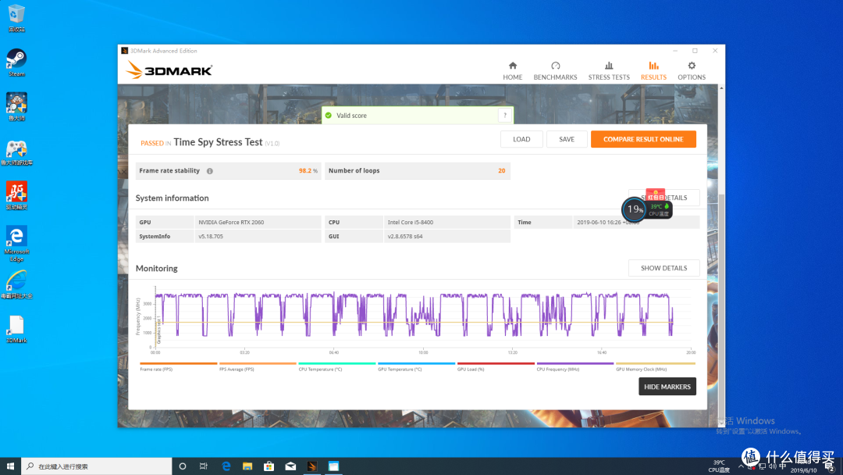
Task: Open File Explorer from taskbar
Action: (247, 466)
